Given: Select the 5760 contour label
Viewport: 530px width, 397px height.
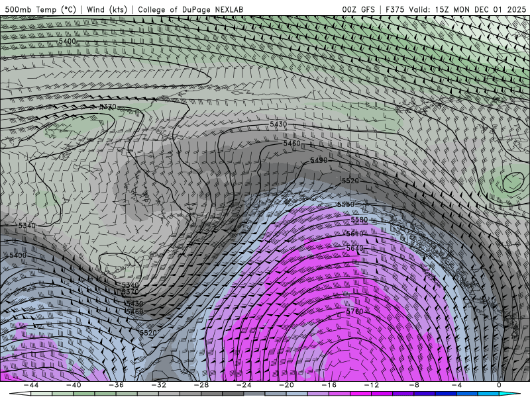Looking at the screenshot, I should click(354, 311).
